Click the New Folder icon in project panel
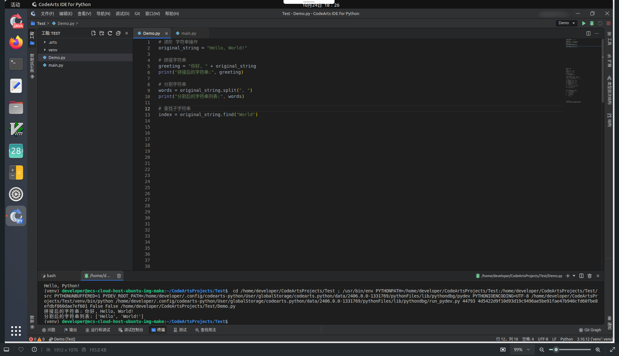 [x=102, y=33]
